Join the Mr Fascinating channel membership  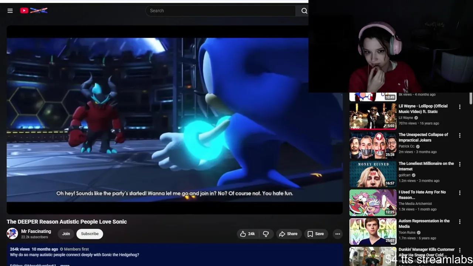[x=66, y=234]
